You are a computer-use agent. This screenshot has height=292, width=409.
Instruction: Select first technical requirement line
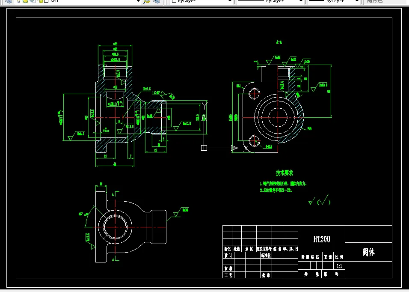(283, 184)
